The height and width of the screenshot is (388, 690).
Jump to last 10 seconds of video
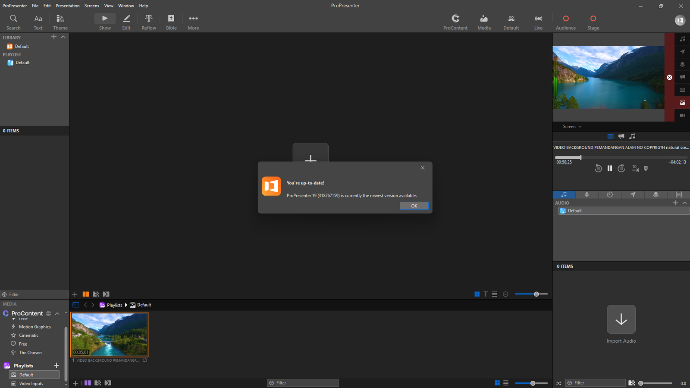635,169
